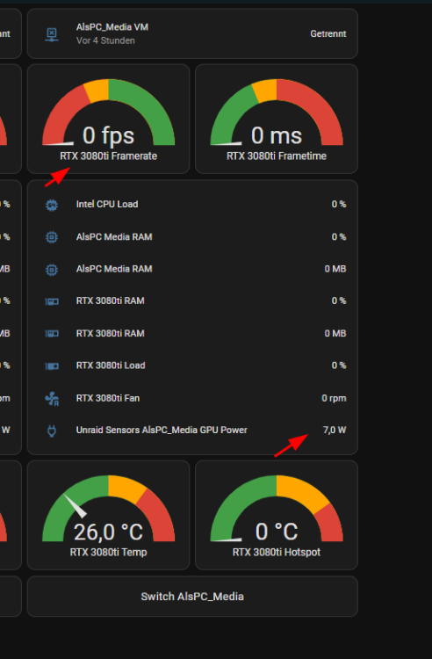Click the memory icon beside AlsPC Media RAM 0 MB

pos(52,270)
